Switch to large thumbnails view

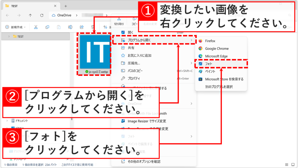293,164
